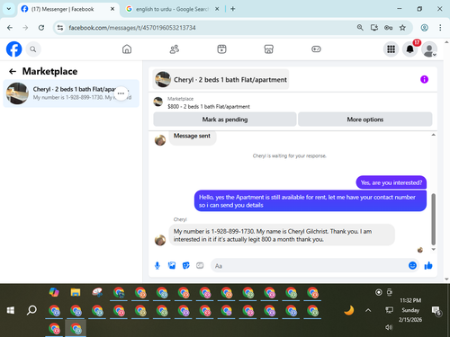Go back from Marketplace chats arrow
The height and width of the screenshot is (337, 450).
[x=13, y=71]
